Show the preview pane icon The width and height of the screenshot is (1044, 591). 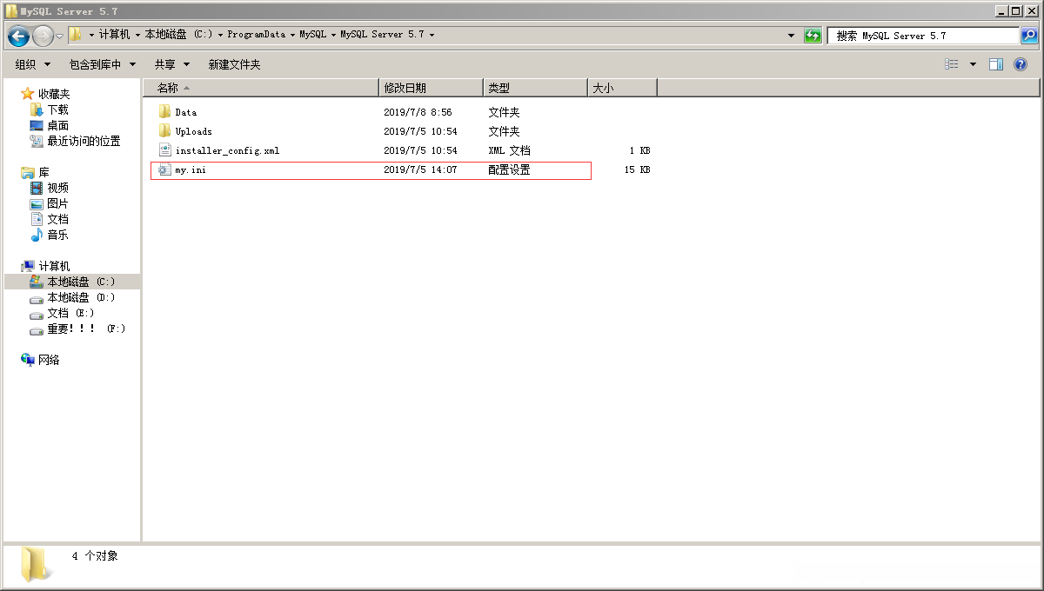[x=996, y=64]
